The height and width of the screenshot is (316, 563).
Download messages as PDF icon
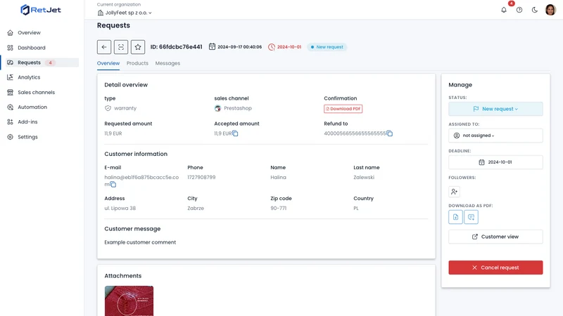(x=471, y=217)
